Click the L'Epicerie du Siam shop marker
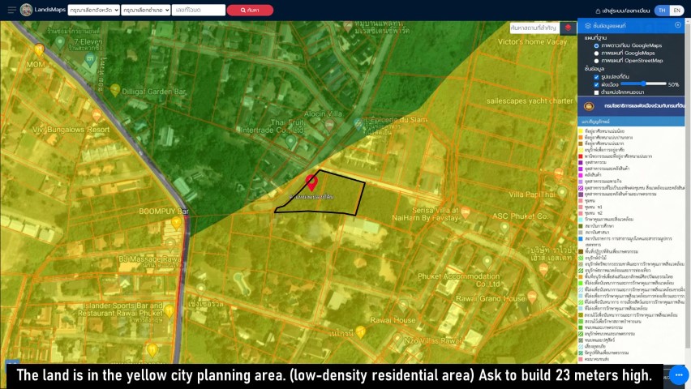This screenshot has height=389, width=691. click(359, 124)
